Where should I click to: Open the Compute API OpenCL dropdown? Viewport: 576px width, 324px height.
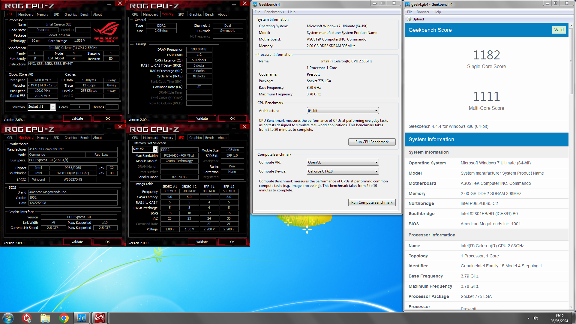click(x=343, y=162)
